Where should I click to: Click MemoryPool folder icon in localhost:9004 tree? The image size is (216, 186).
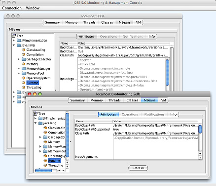[24, 73]
